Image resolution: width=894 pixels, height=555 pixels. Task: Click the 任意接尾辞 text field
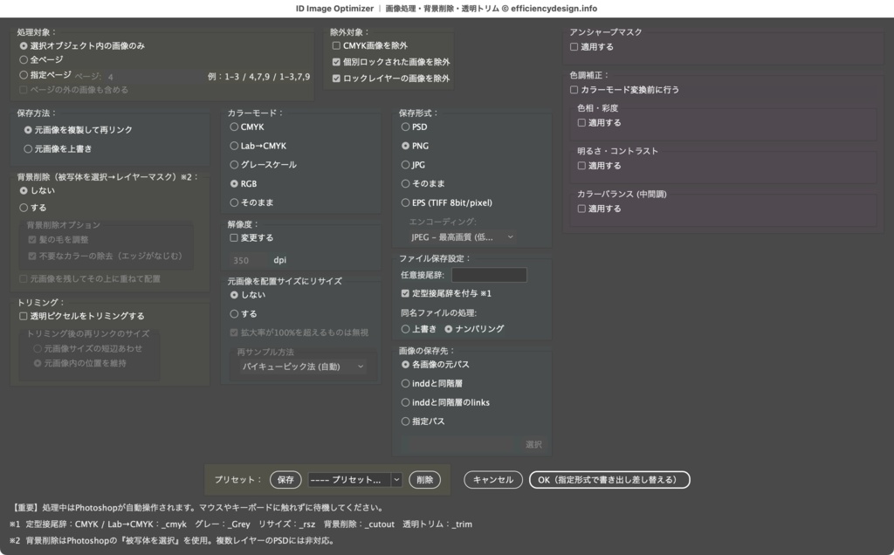tap(489, 275)
